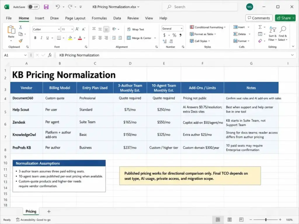The width and height of the screenshot is (299, 224).
Task: Decrease decimal places
Action: [171, 41]
